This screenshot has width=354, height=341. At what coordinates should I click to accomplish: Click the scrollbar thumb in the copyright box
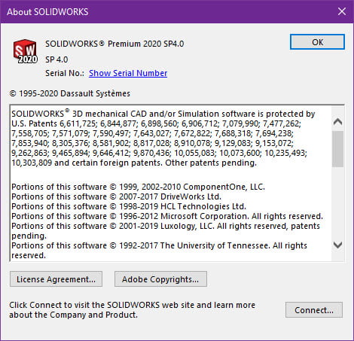coord(338,149)
